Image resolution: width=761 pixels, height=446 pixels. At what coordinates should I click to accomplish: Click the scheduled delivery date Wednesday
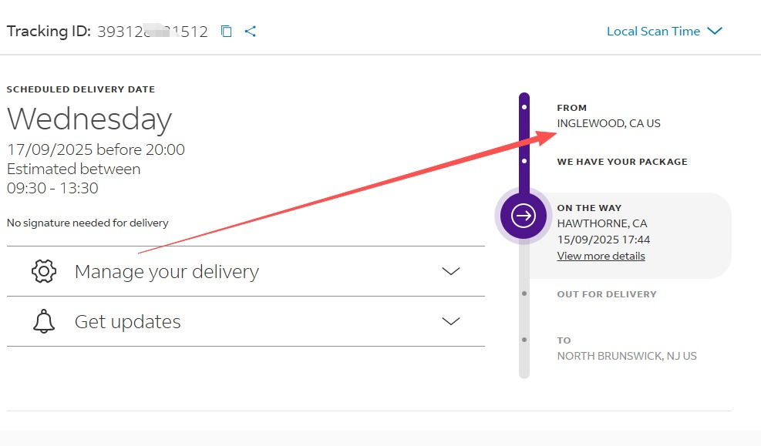[89, 119]
